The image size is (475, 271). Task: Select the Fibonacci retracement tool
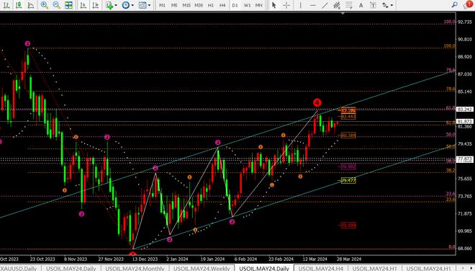(x=348, y=5)
